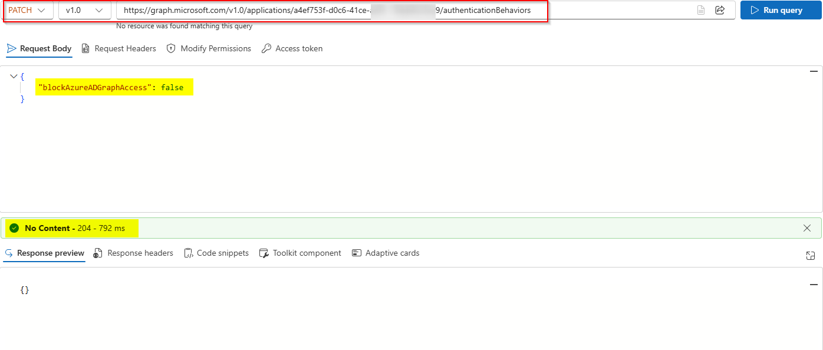Screen dimensions: 823x350
Task: Open the Modify Permissions tab
Action: [x=209, y=48]
